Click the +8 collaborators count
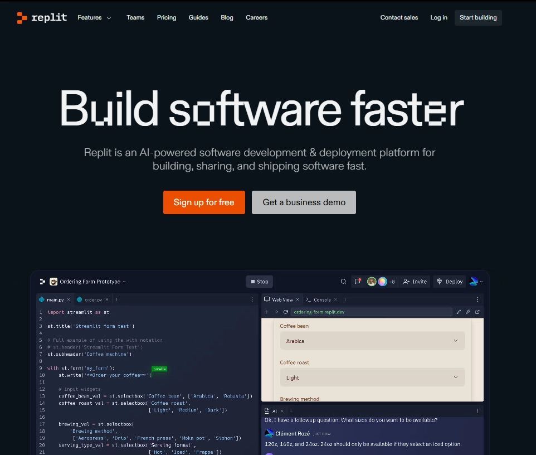536x455 pixels. point(392,282)
